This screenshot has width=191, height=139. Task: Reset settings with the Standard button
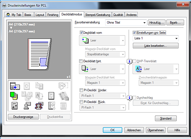point(166,118)
